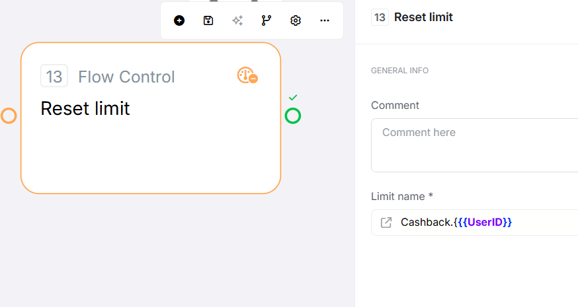Select the green output port of the node

[x=293, y=116]
